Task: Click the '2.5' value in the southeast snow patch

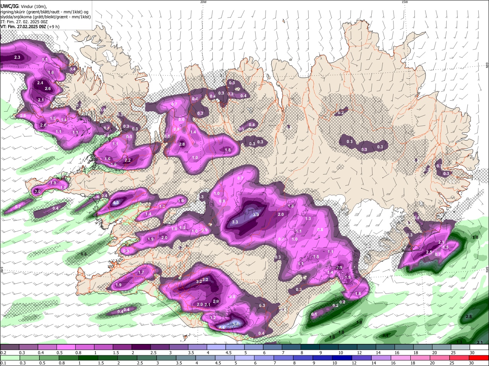Action: point(429,252)
